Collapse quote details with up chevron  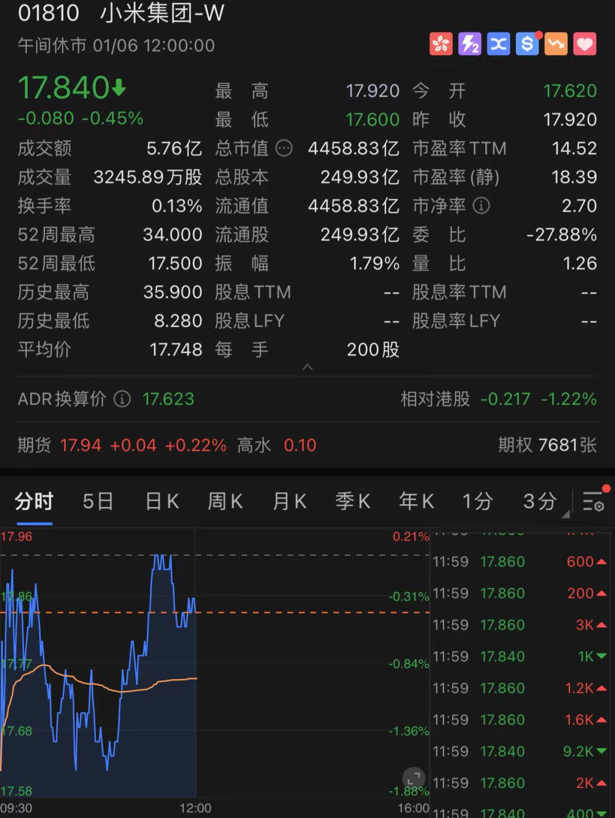pyautogui.click(x=307, y=367)
